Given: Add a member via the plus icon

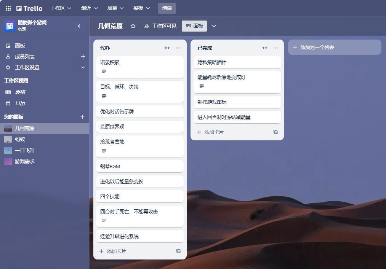Looking at the screenshot, I should 83,57.
